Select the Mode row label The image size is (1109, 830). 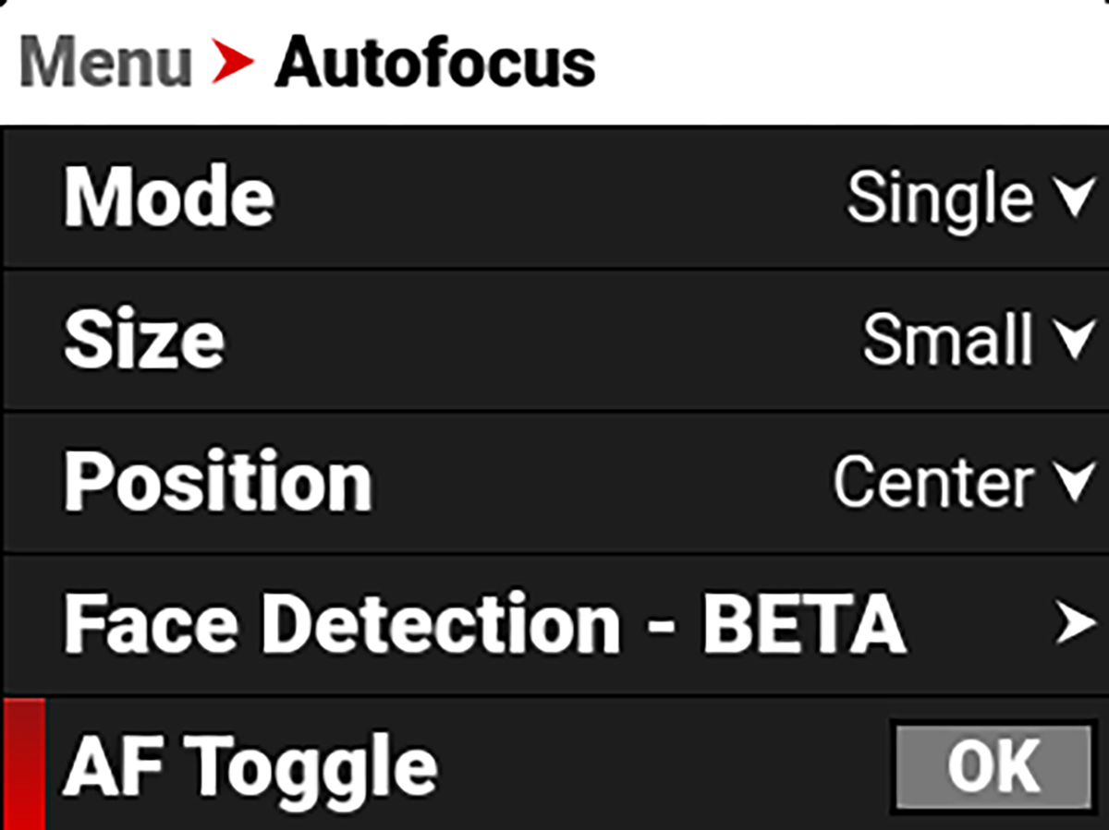click(168, 197)
